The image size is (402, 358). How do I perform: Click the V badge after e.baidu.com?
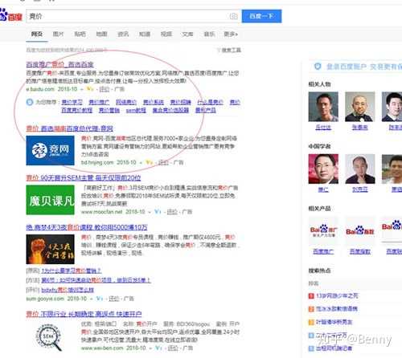coord(90,89)
